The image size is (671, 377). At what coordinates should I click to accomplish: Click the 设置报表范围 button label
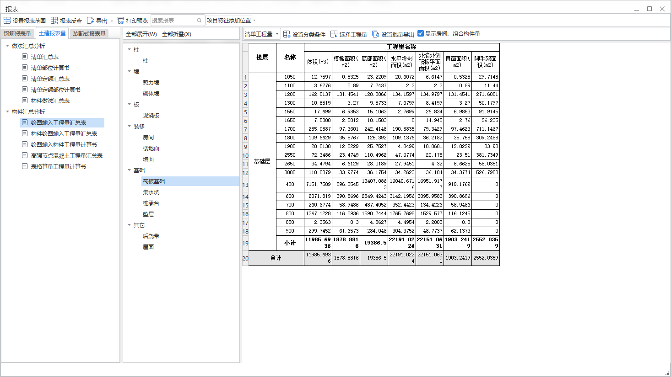pyautogui.click(x=29, y=21)
